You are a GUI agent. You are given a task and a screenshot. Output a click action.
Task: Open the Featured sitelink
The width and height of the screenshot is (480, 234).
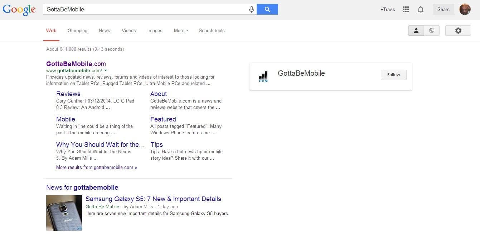click(163, 119)
